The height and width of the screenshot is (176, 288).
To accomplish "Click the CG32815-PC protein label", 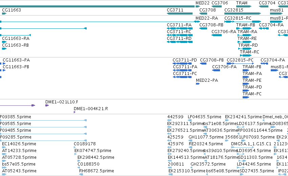I will pyautogui.click(x=240, y=60).
